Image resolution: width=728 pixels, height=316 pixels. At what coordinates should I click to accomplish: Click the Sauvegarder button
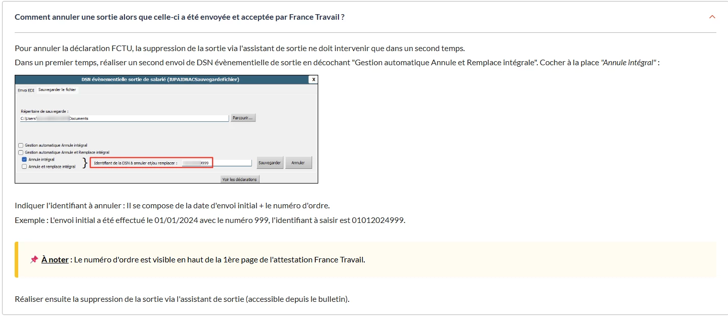click(270, 163)
